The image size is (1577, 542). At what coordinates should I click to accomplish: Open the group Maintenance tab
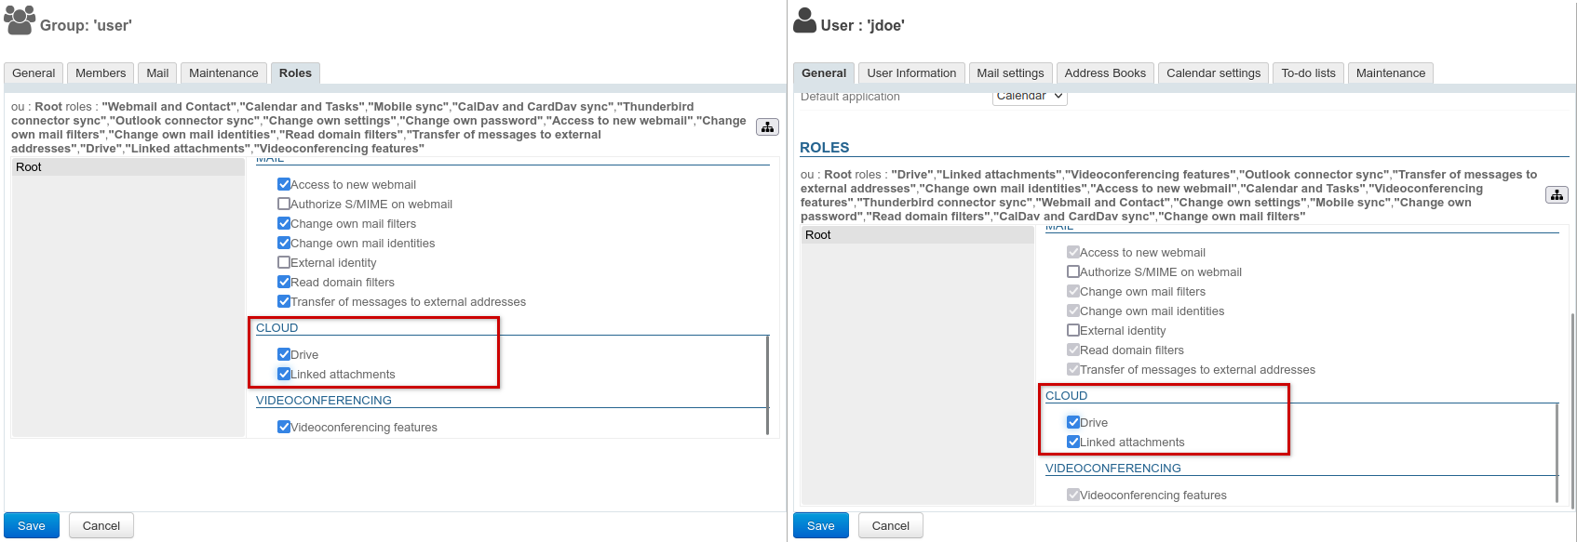click(223, 73)
